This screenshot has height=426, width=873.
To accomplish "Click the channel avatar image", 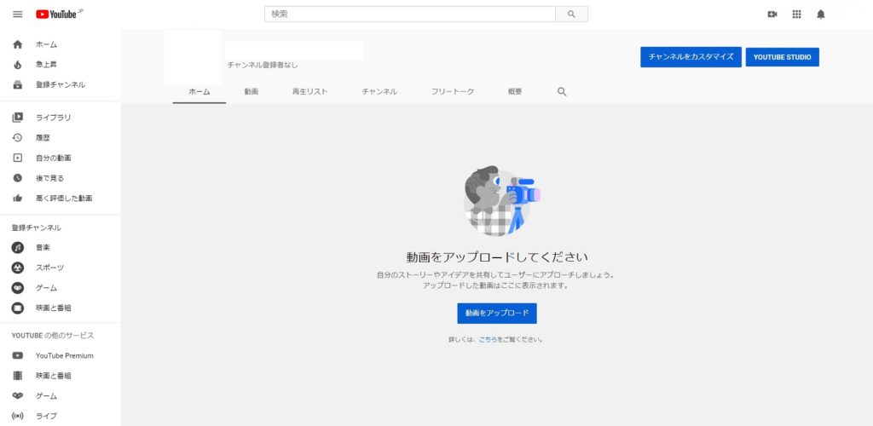I will [x=193, y=58].
